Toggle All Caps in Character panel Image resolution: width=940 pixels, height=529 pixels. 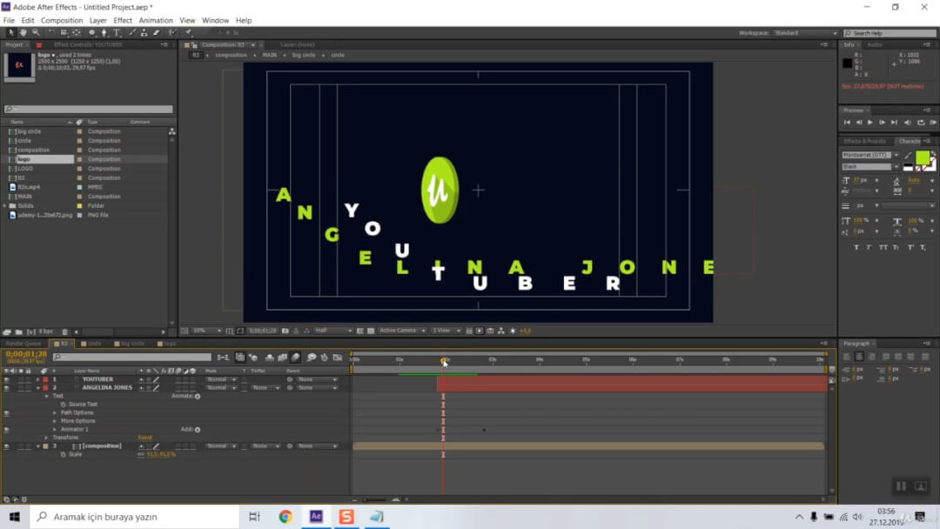[x=883, y=247]
